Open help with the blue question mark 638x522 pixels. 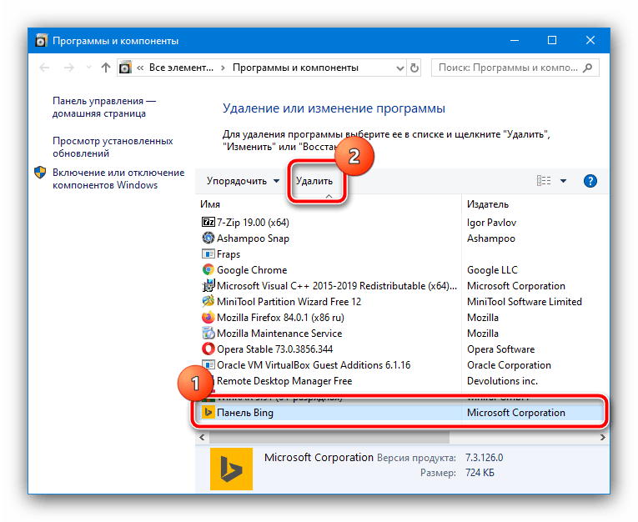point(590,181)
